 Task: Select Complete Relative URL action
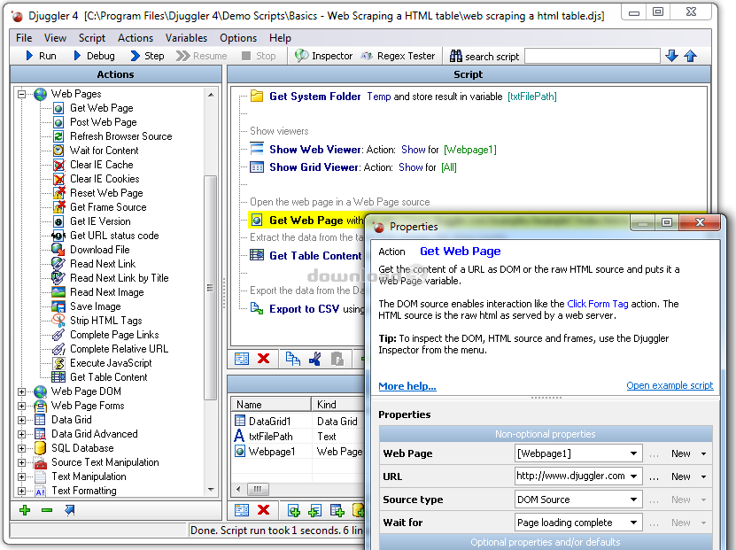(x=119, y=349)
